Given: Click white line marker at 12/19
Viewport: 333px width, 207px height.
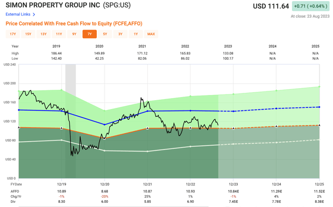Looking at the screenshot, I should tap(61, 140).
